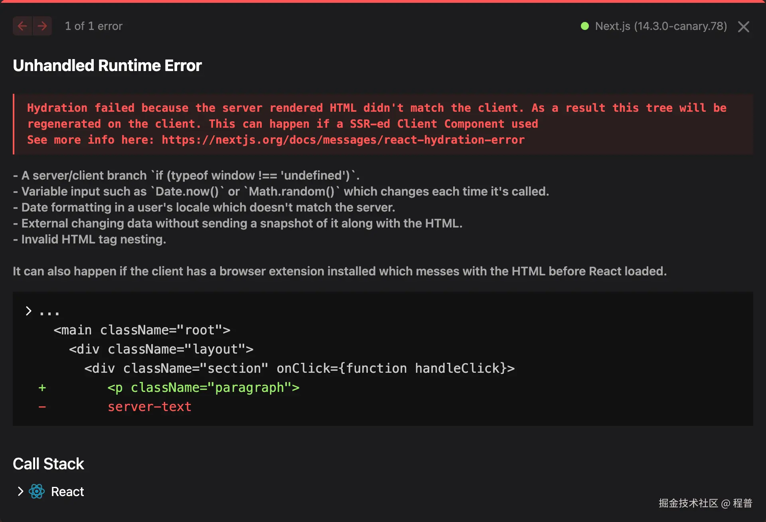Click the green Next.js status dot
Viewport: 766px width, 522px height.
[585, 26]
